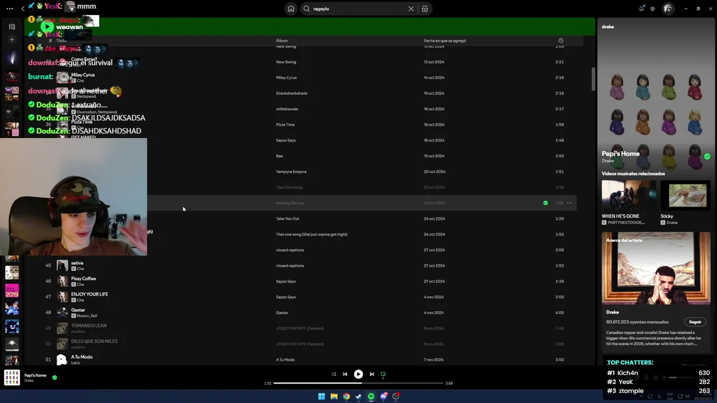Open the cat playlist cover in sidebar
717x403 pixels.
coord(12,273)
